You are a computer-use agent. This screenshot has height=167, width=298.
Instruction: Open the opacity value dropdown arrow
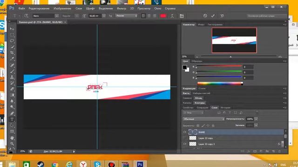pyautogui.click(x=256, y=119)
